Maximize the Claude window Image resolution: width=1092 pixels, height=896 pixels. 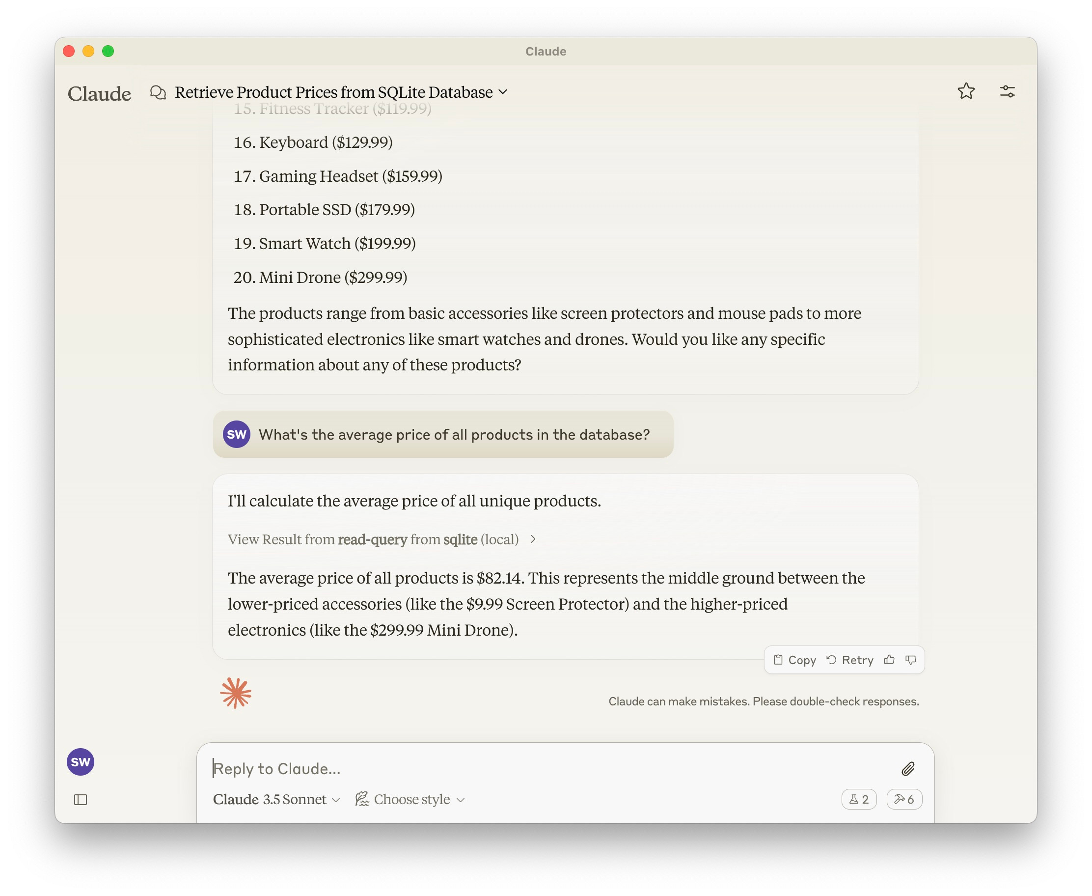108,51
